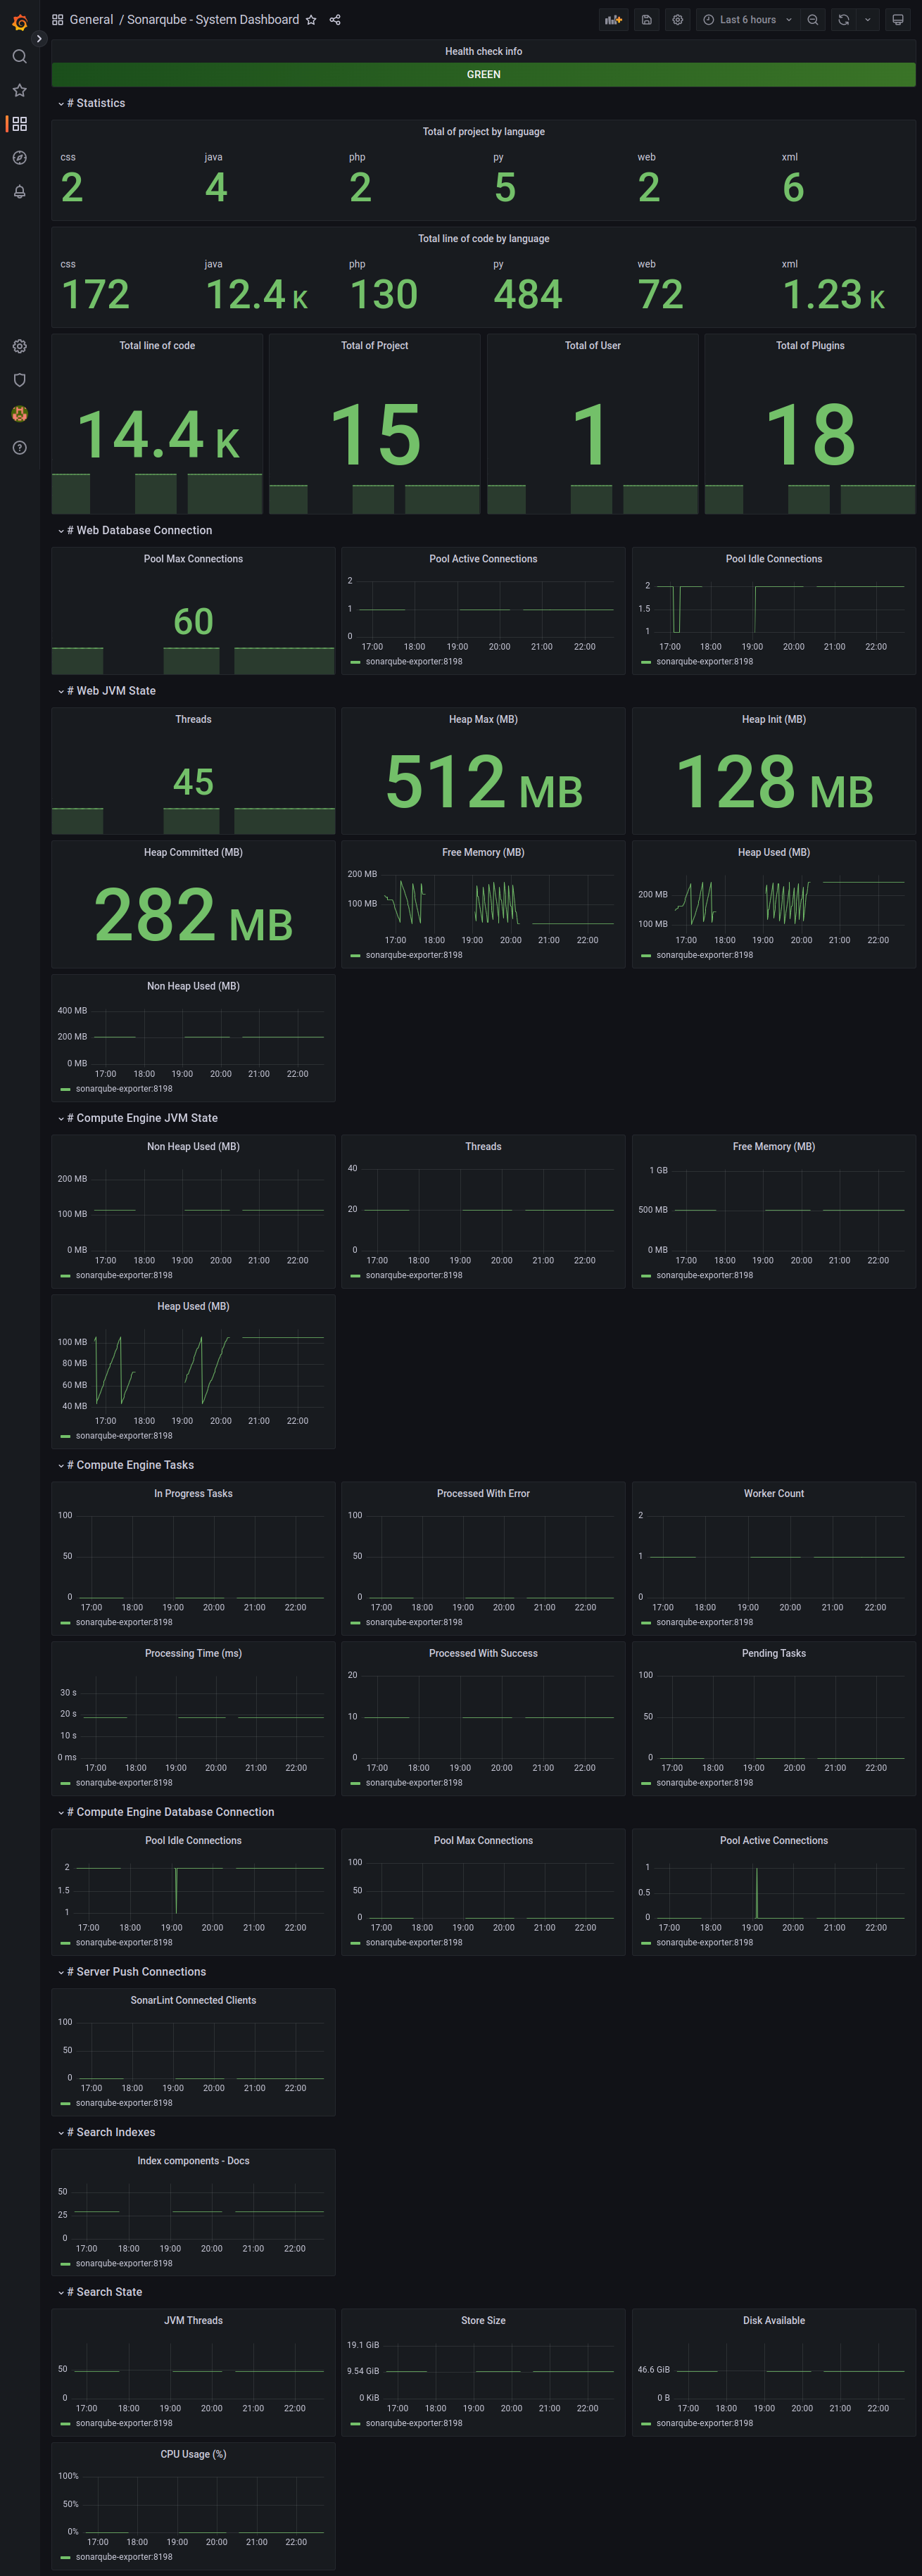The height and width of the screenshot is (2576, 922).
Task: Click the 282 MB heap committed value
Action: pyautogui.click(x=193, y=915)
